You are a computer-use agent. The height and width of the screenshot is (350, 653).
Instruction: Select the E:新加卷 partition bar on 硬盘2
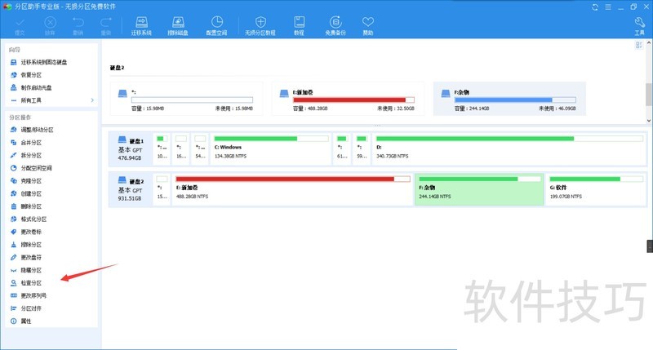[x=291, y=188]
